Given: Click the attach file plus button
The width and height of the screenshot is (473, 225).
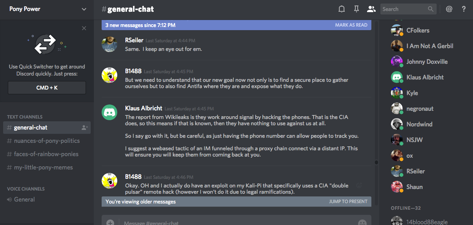Looking at the screenshot, I should (x=111, y=223).
